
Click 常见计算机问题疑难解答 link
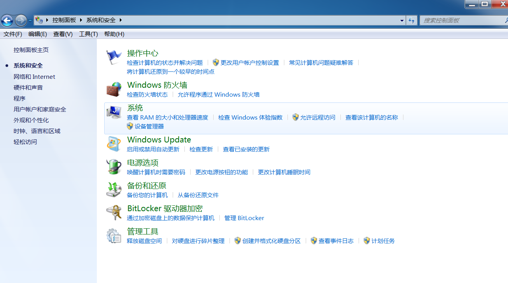click(x=321, y=63)
